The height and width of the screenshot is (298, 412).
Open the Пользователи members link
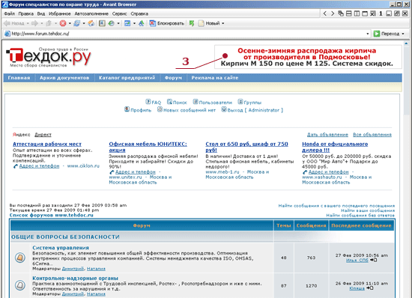213,102
